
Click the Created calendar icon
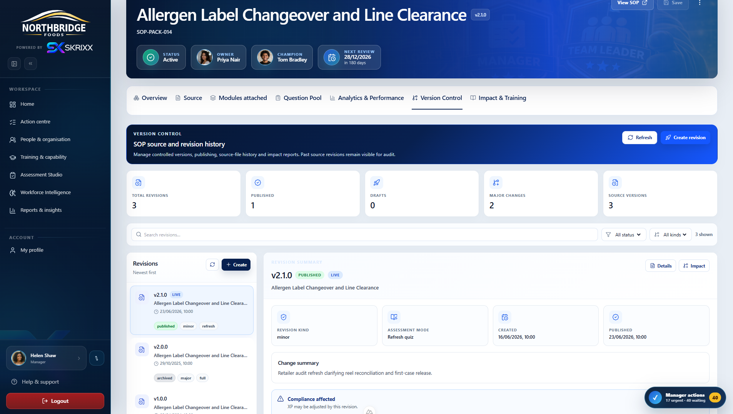coord(505,317)
